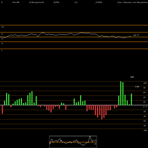Select the 'SI MunafaSutraR' header text

pyautogui.click(x=36, y=2)
